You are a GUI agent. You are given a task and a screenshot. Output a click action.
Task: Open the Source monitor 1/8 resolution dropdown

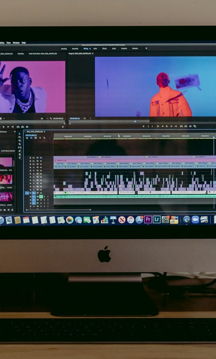tap(44, 118)
